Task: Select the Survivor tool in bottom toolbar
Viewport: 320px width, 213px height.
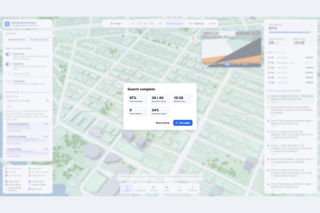Action: click(x=154, y=188)
